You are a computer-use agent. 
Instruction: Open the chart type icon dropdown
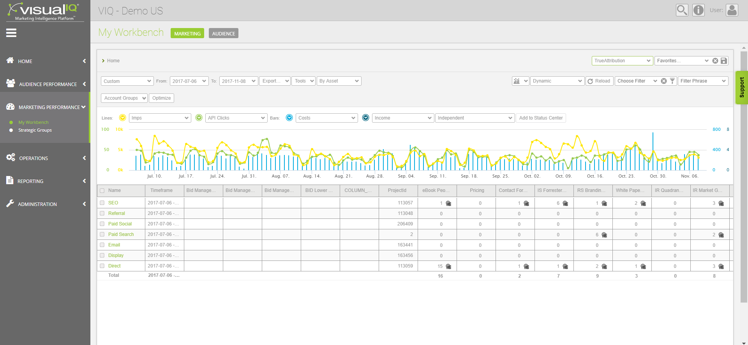[x=520, y=81]
